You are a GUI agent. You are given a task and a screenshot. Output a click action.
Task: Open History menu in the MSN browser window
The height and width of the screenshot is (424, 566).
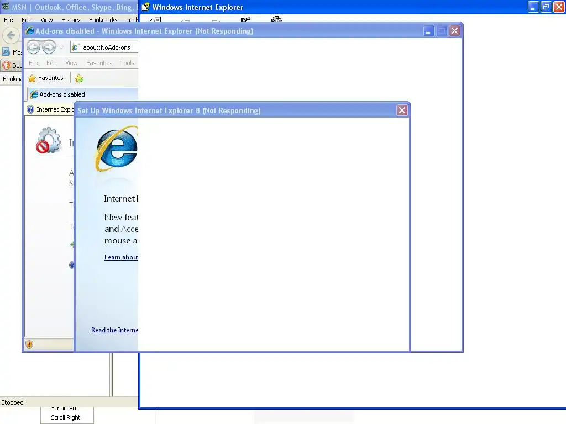[x=71, y=20]
